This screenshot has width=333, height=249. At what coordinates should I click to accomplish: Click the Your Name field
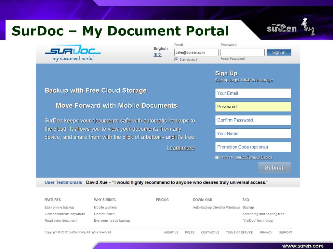(x=253, y=134)
